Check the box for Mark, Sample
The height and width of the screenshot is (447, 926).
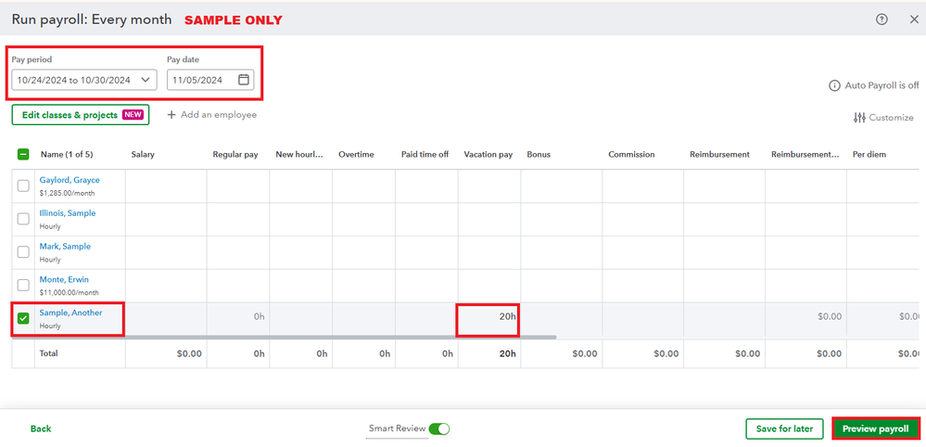(x=23, y=252)
